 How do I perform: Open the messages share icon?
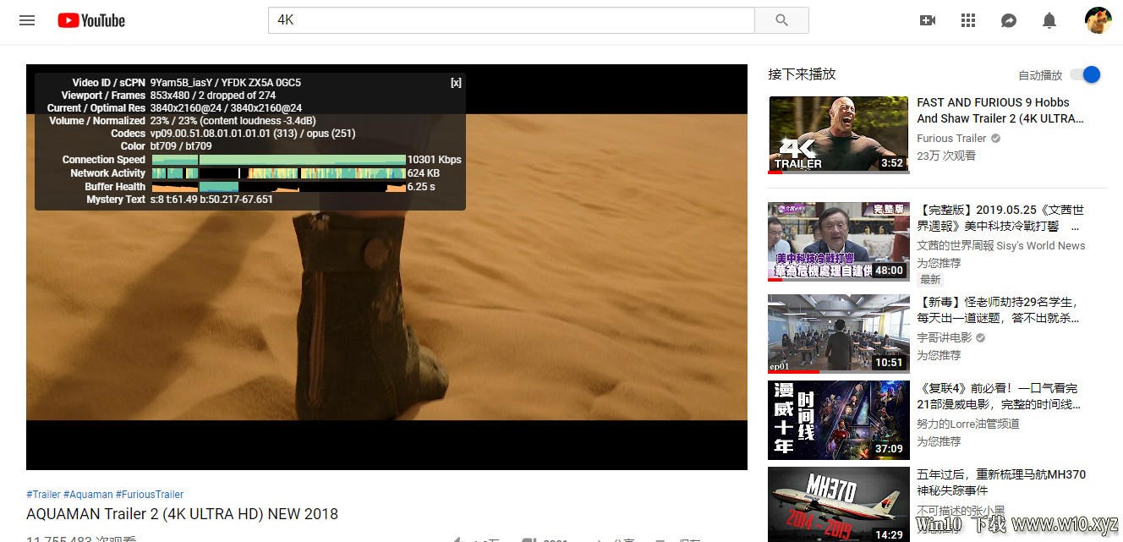1009,20
